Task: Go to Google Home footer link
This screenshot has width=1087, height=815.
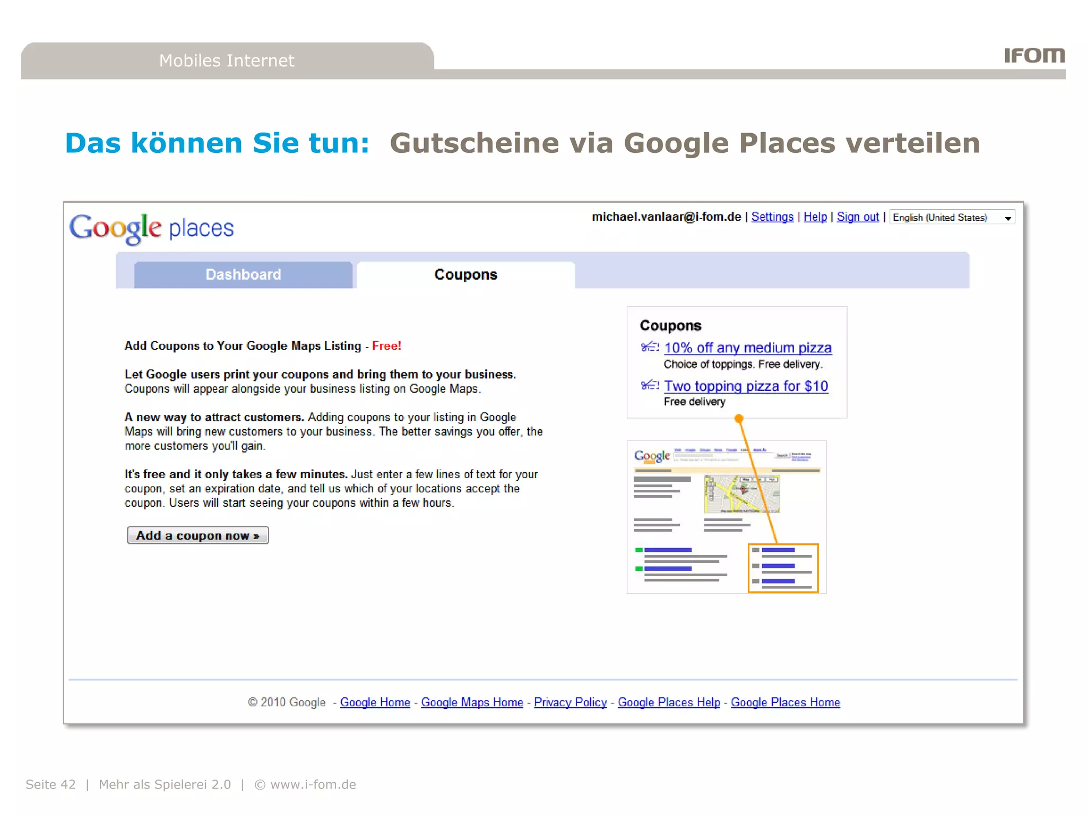Action: pyautogui.click(x=375, y=703)
